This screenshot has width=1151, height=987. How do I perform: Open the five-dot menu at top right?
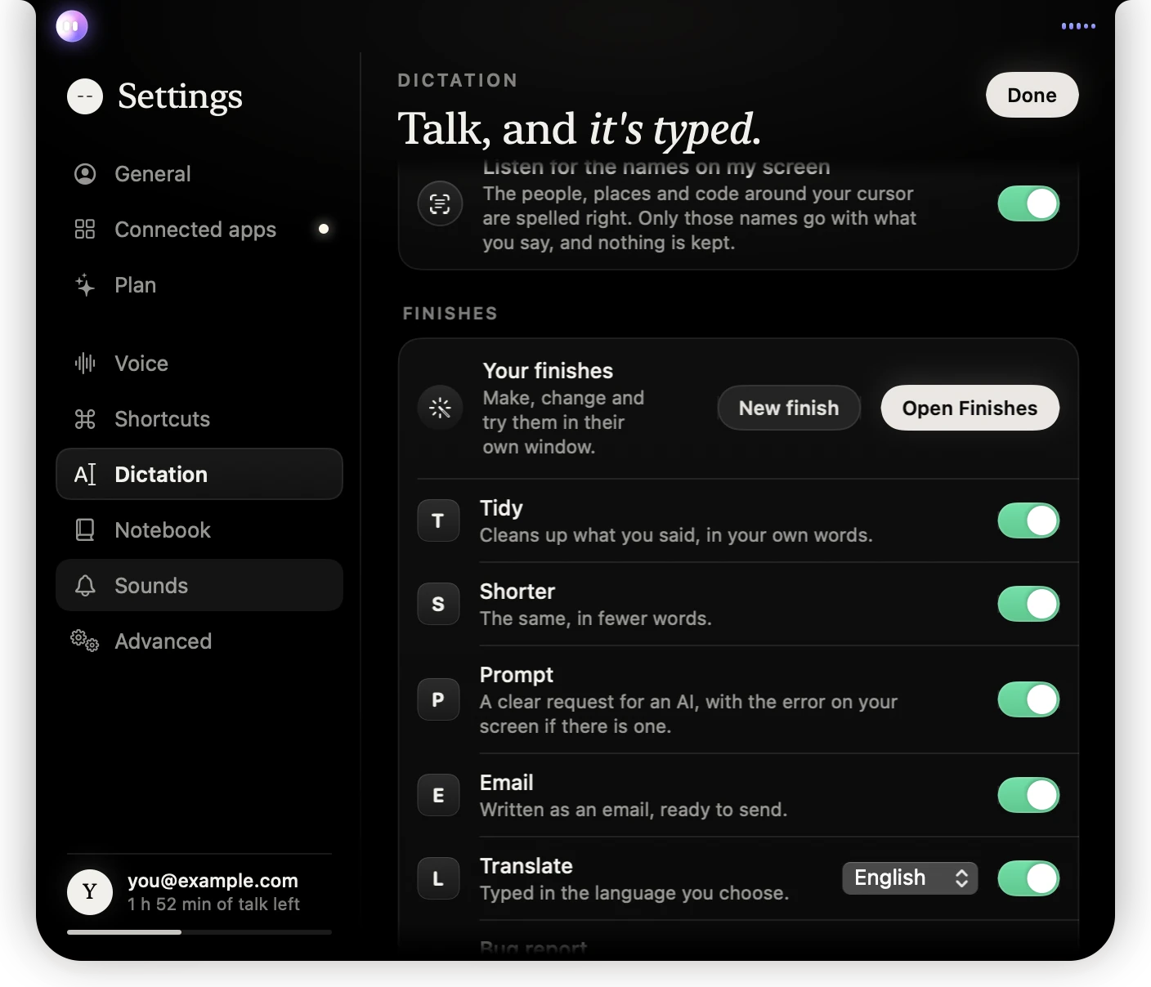(1078, 26)
